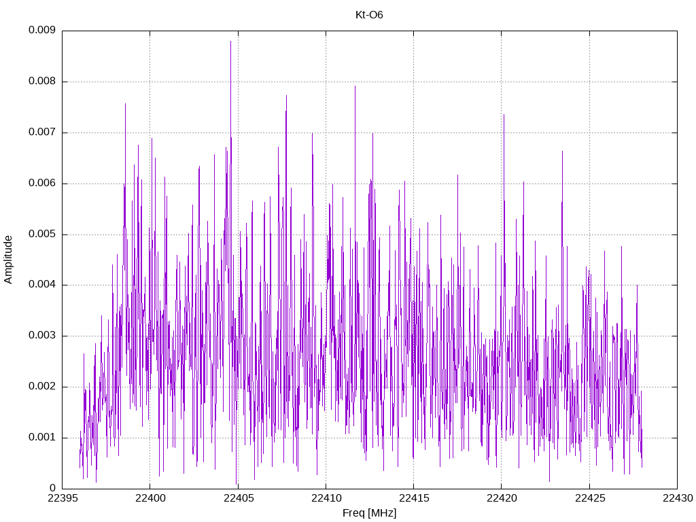The image size is (696, 522).
Task: Select the tallest spike near 22404.6 MHz
Action: 231,42
